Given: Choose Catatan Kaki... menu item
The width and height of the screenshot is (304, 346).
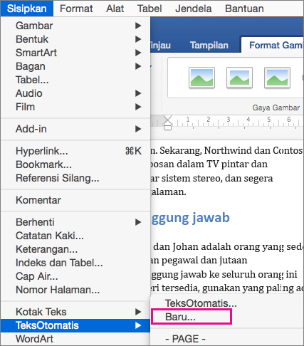Looking at the screenshot, I should [75, 236].
